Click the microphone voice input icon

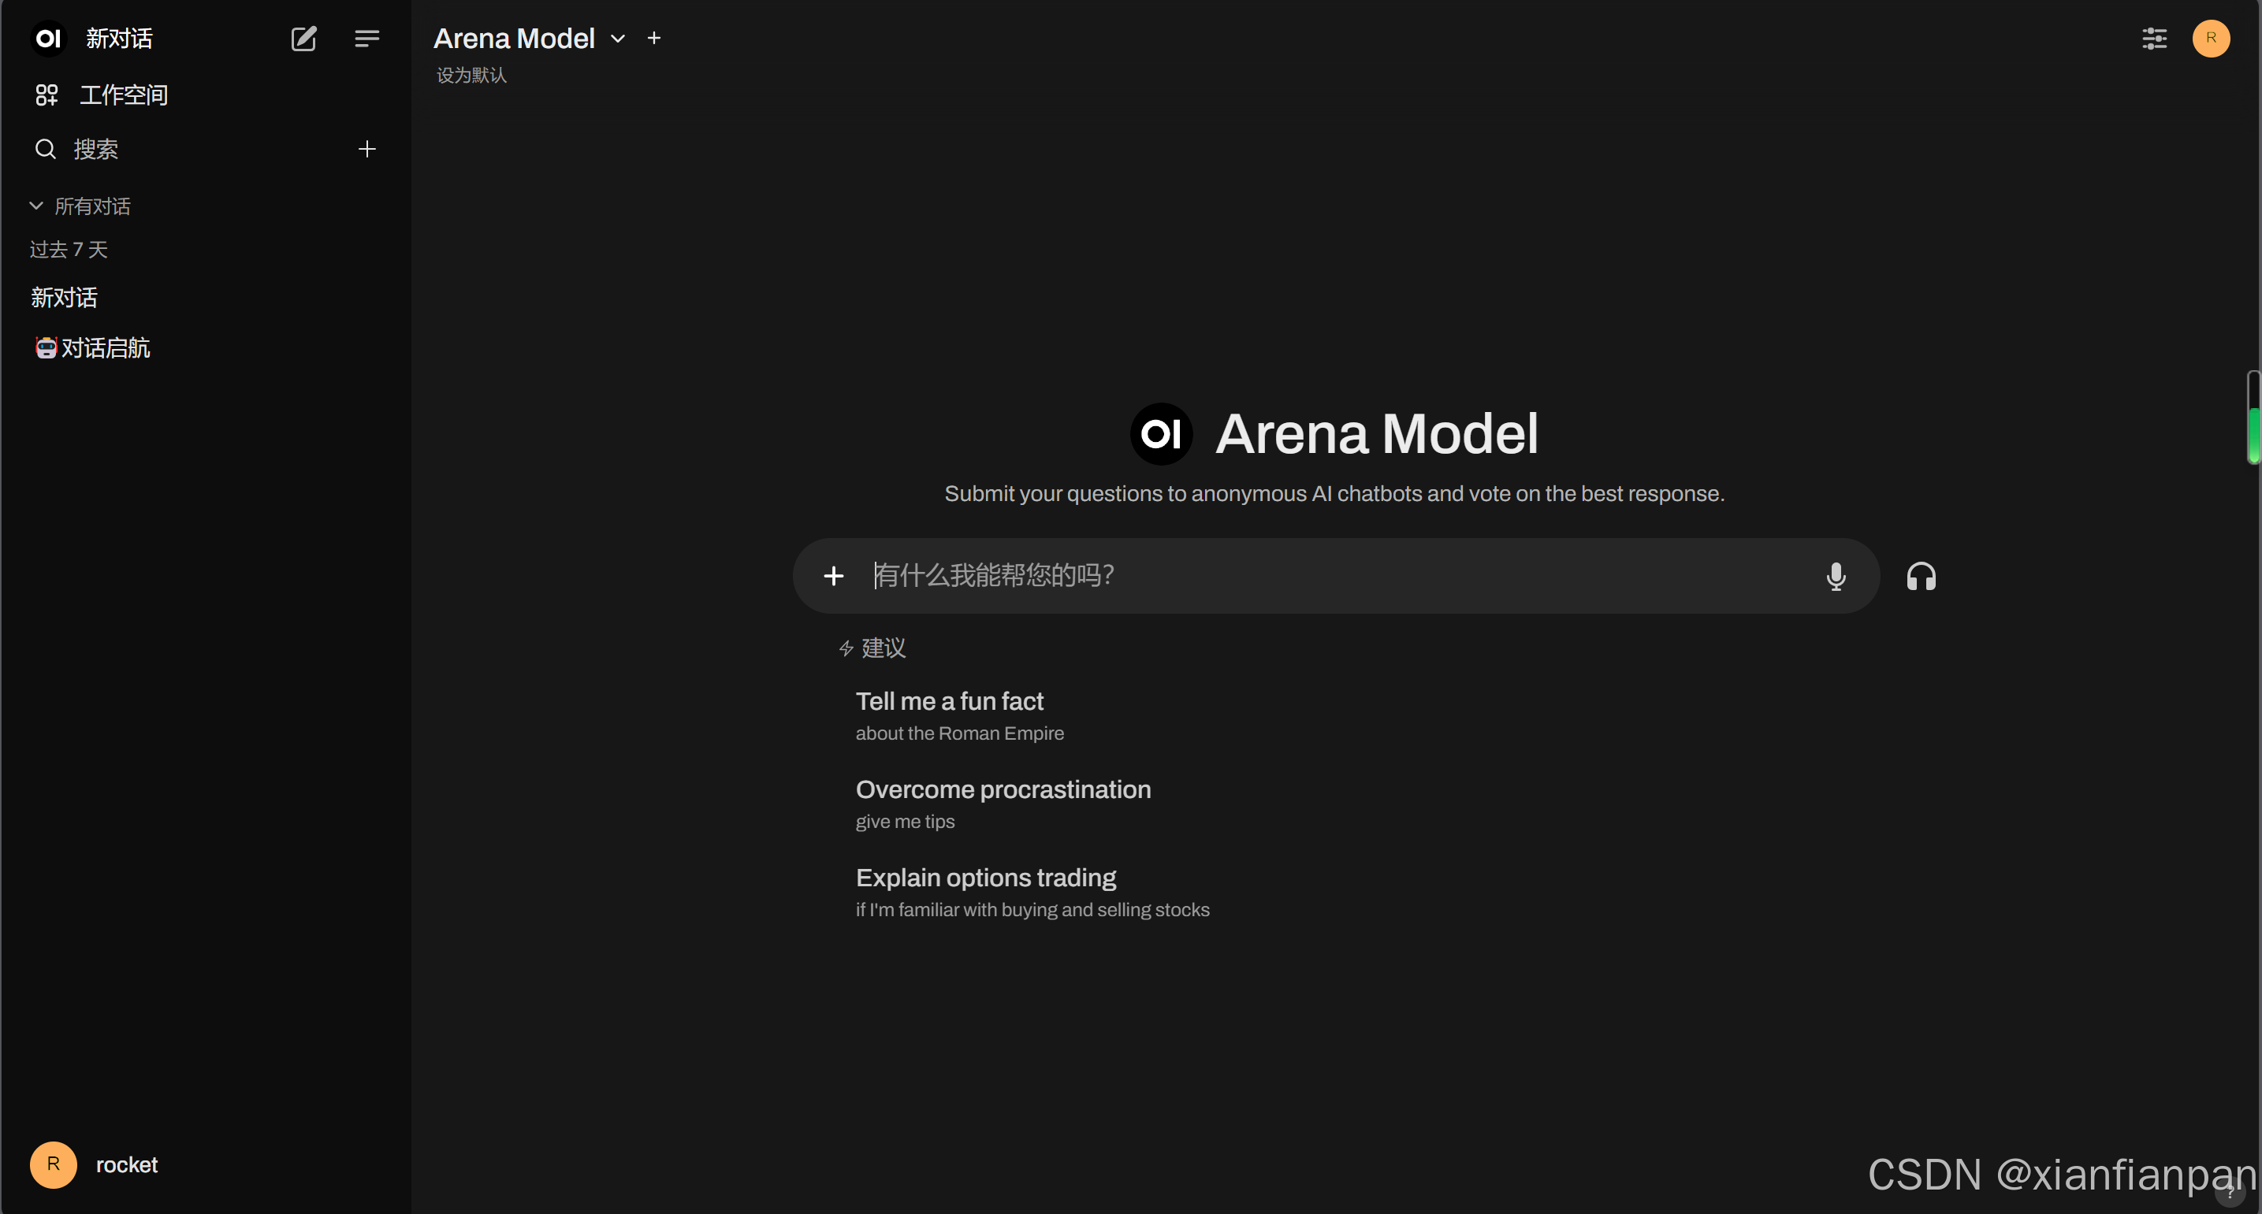coord(1836,576)
